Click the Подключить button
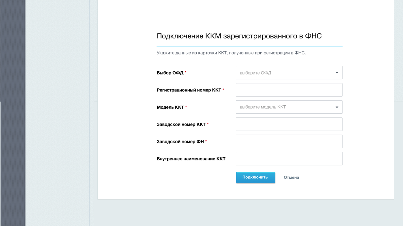403x226 pixels. click(256, 177)
